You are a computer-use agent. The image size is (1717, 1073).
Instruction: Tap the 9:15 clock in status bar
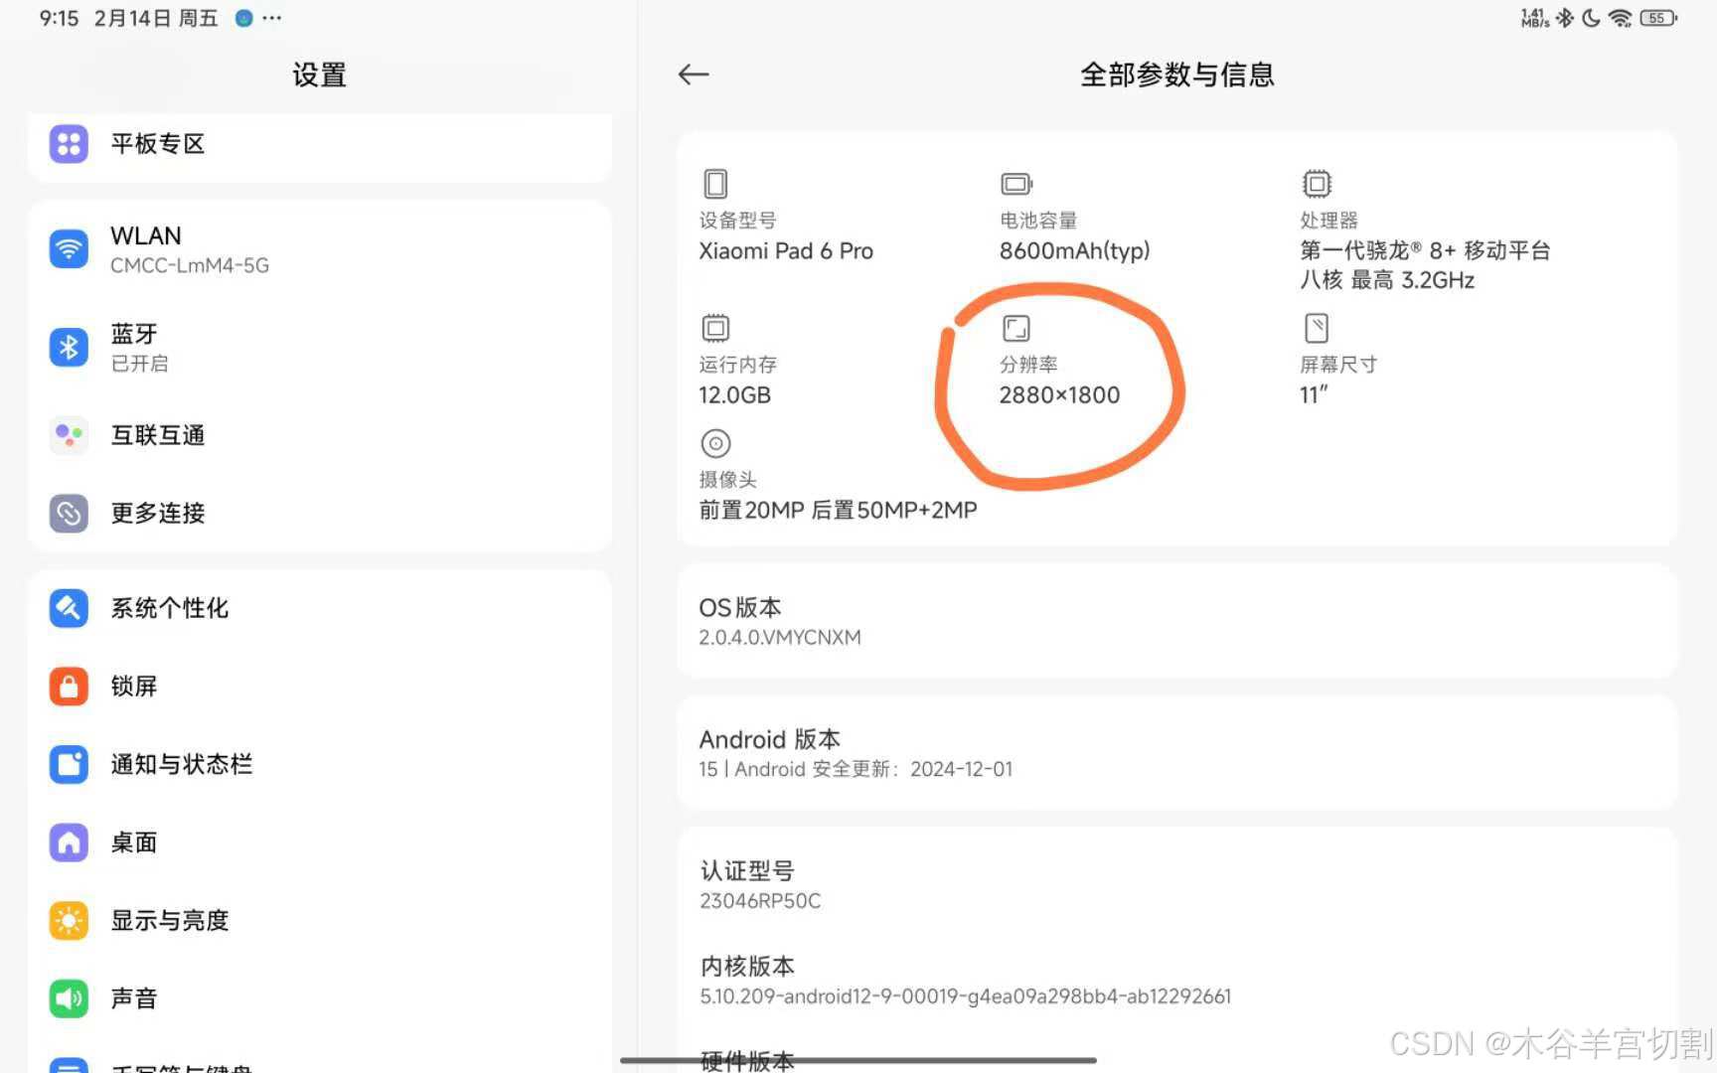(59, 18)
